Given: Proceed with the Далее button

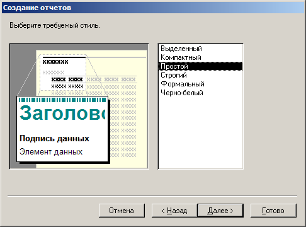Looking at the screenshot, I should tap(220, 211).
